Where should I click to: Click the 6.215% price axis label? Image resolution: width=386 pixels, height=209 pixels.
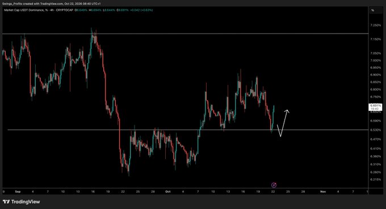(375, 179)
